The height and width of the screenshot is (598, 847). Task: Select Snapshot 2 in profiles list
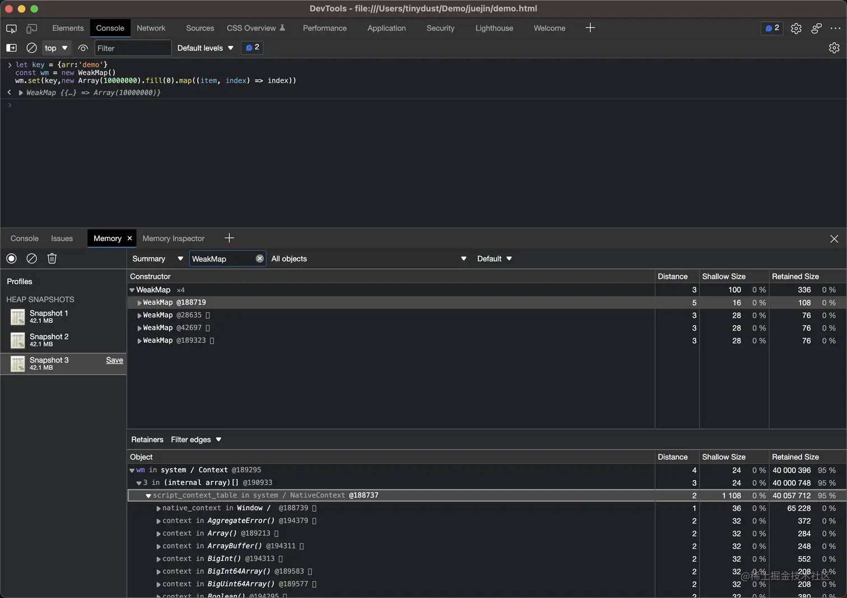coord(63,340)
